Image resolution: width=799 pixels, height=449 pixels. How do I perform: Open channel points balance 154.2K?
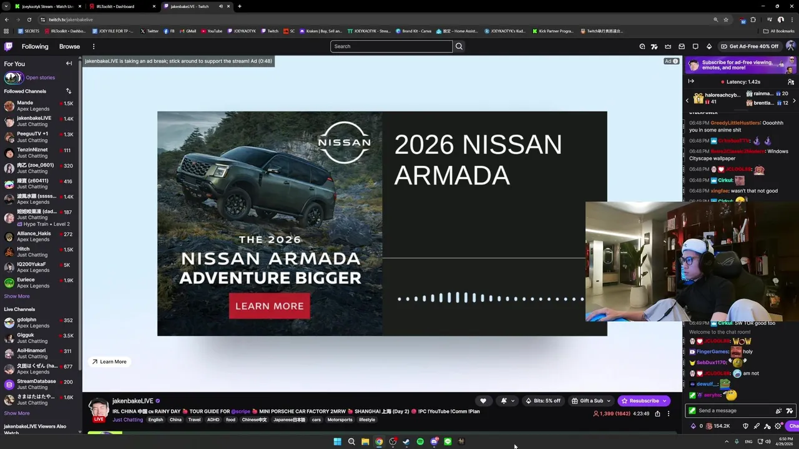click(718, 426)
